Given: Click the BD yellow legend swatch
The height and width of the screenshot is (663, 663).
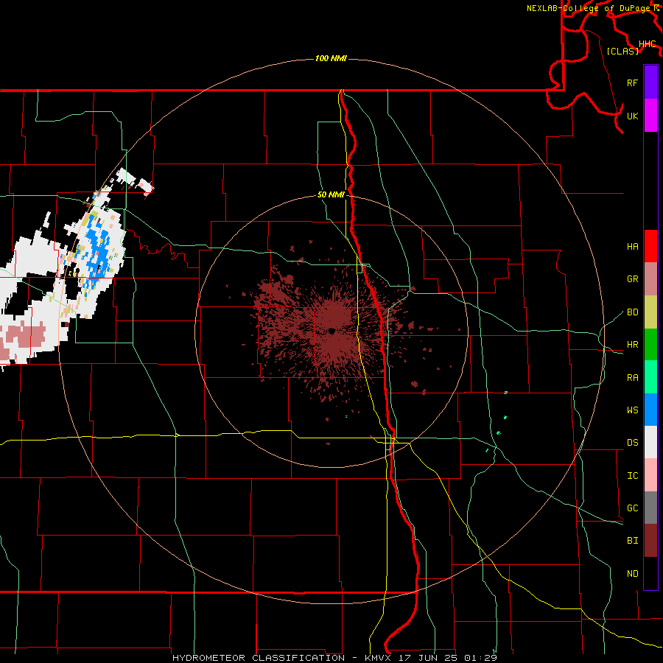Looking at the screenshot, I should [x=650, y=312].
